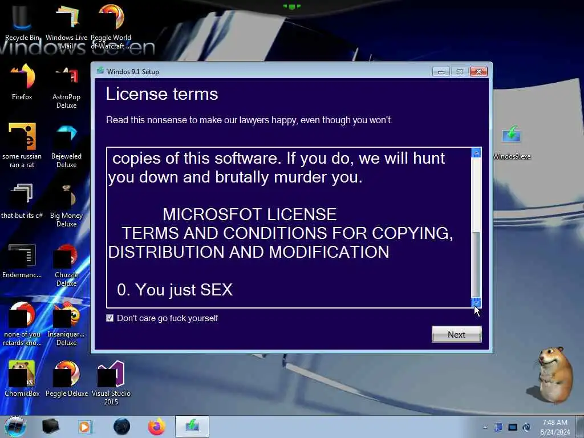Open Firefox from the taskbar
584x438 pixels.
(157, 427)
